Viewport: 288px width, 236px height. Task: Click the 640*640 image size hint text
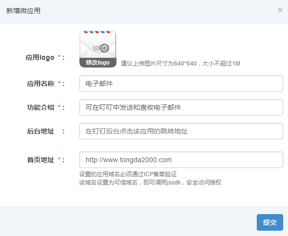coord(181,64)
